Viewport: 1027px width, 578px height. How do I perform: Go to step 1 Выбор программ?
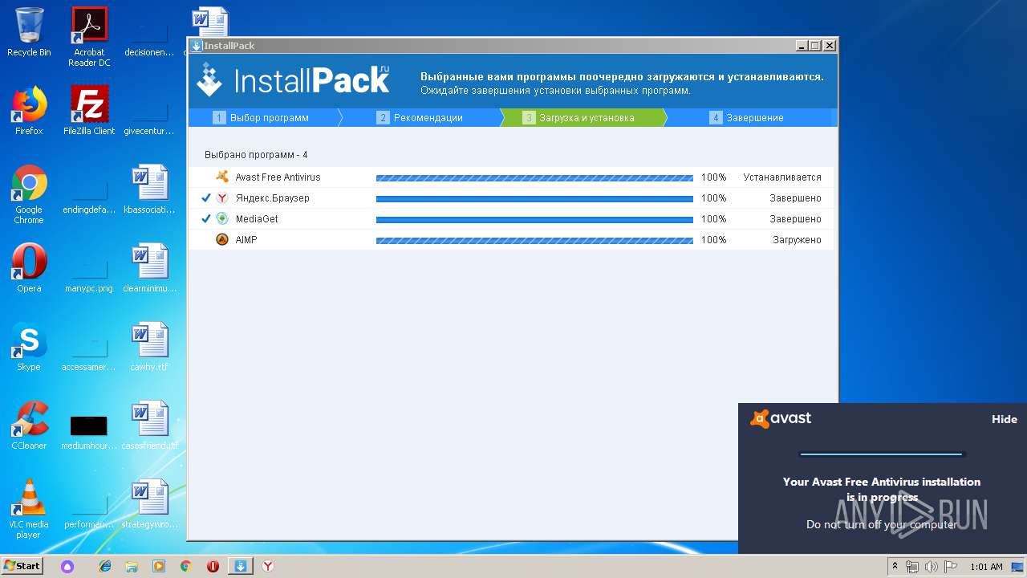[262, 118]
